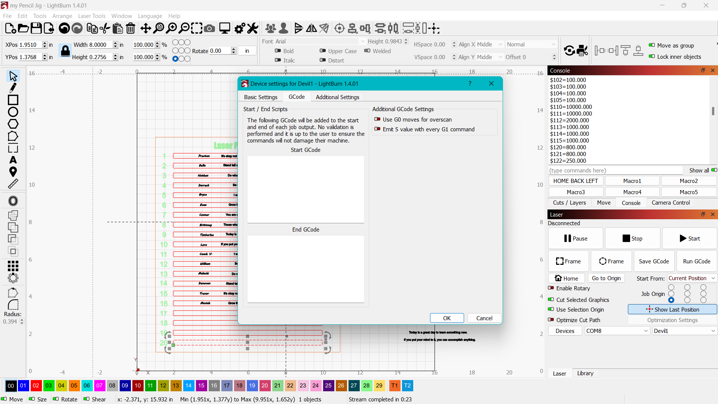Activate the Create Text tool
The image size is (718, 404).
(x=13, y=160)
